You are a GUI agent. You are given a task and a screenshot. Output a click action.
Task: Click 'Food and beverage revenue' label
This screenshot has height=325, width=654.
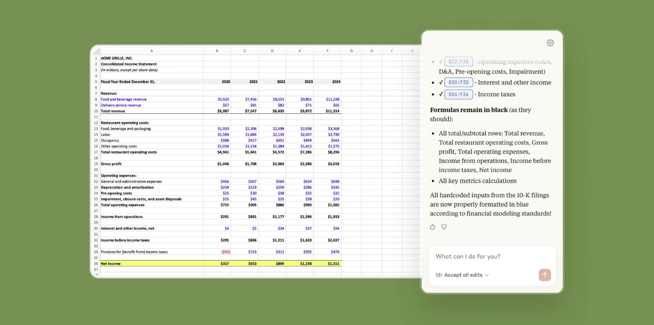pos(124,99)
